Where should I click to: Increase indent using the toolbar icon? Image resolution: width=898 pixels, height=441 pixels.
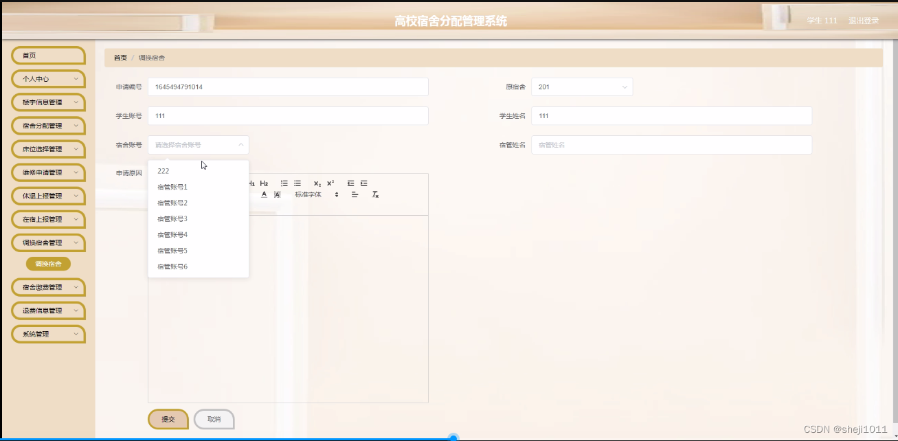(x=364, y=183)
